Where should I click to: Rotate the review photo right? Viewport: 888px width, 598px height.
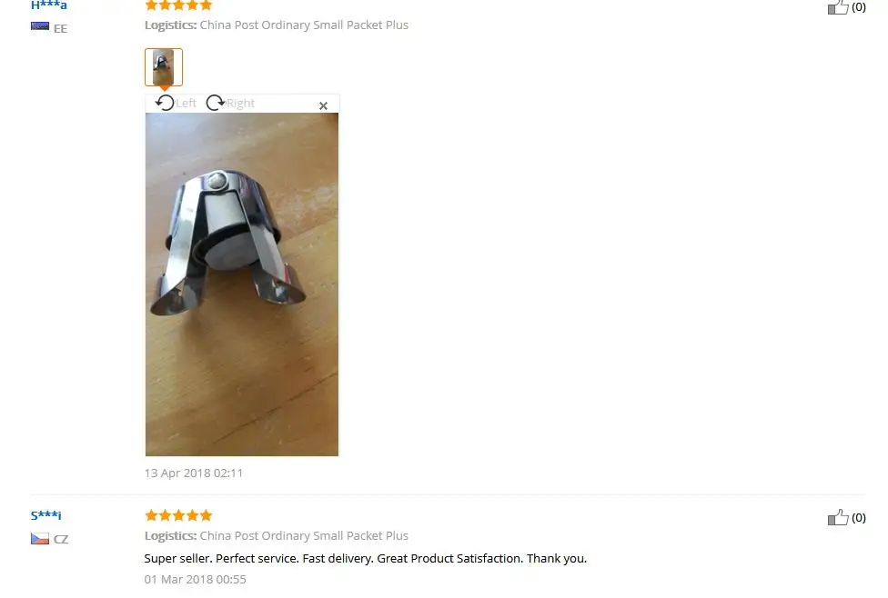click(x=216, y=103)
